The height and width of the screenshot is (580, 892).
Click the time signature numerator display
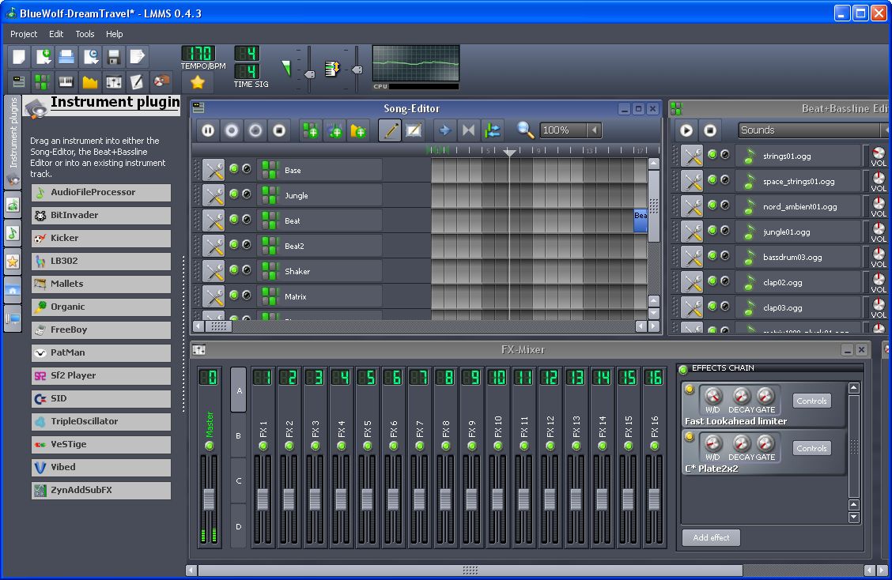point(247,54)
